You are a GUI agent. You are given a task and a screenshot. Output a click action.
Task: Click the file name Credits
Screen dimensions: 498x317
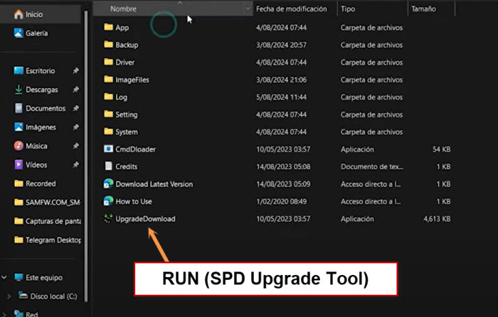coord(127,166)
